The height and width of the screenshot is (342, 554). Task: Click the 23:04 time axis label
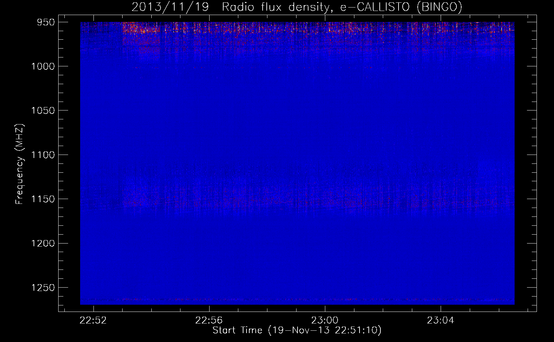coord(441,320)
